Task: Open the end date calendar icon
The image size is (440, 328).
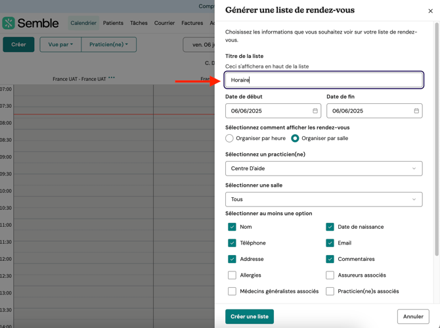Action: 416,111
